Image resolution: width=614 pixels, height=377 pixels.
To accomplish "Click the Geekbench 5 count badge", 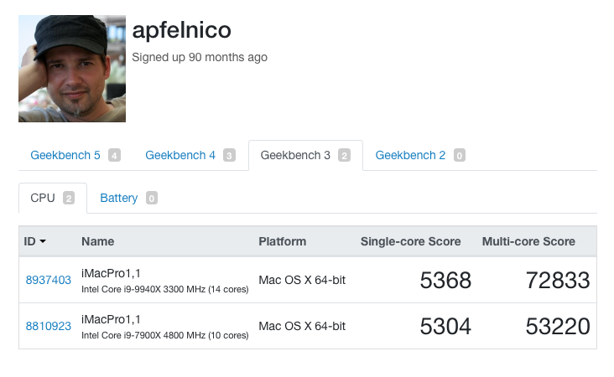I will (114, 155).
